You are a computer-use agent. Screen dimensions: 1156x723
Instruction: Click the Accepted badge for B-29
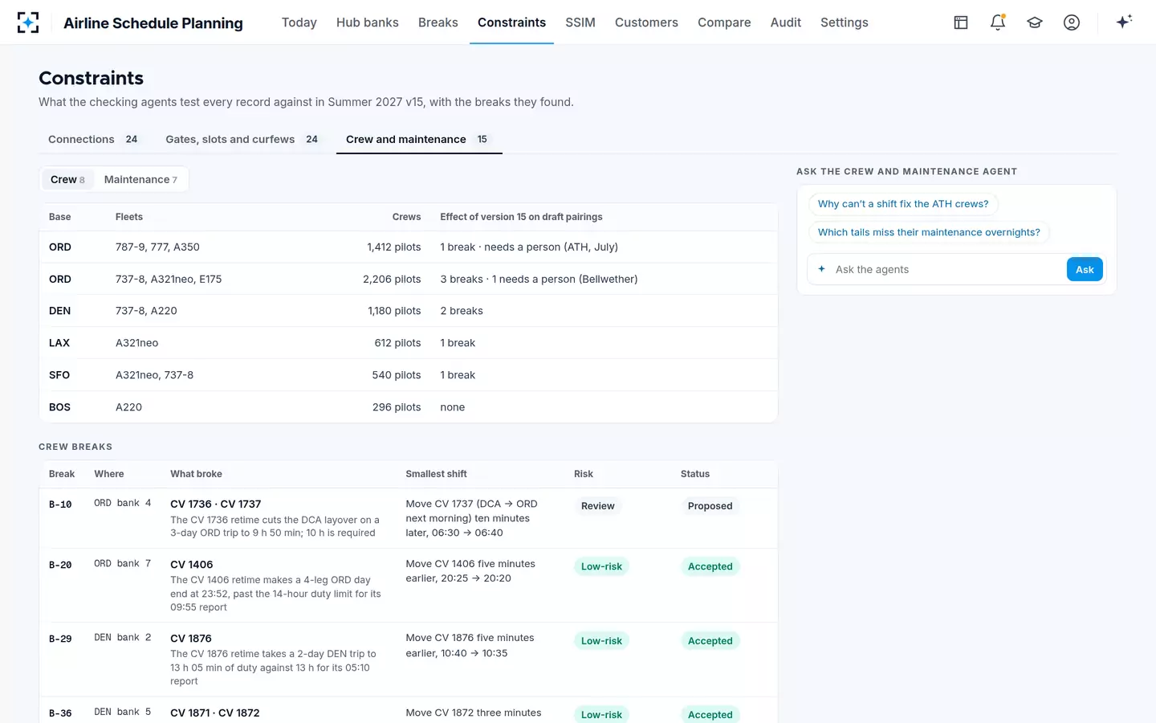click(x=710, y=641)
